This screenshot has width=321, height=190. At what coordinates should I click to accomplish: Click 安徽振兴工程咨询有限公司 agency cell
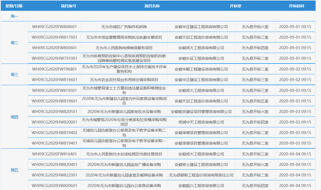click(201, 186)
